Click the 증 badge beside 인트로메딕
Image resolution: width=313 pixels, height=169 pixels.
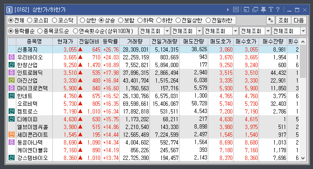tap(12, 73)
